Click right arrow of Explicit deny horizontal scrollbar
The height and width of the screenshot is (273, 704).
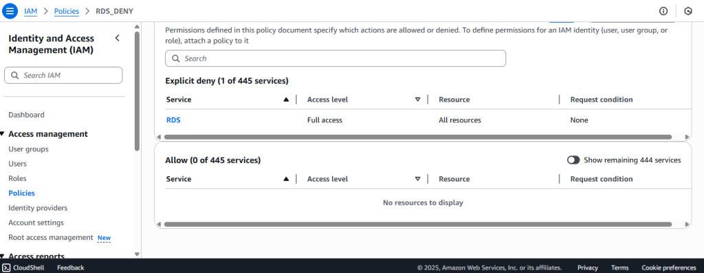tap(687, 137)
